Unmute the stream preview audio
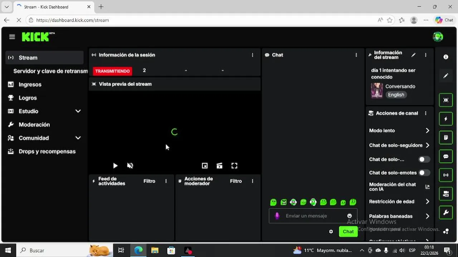The width and height of the screenshot is (458, 257). [x=130, y=166]
